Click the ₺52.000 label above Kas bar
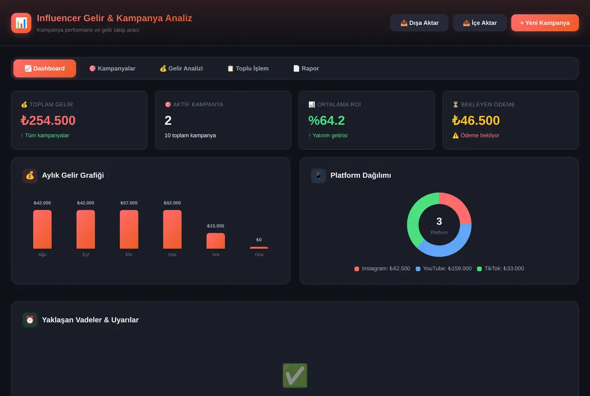590x396 pixels. pos(172,203)
